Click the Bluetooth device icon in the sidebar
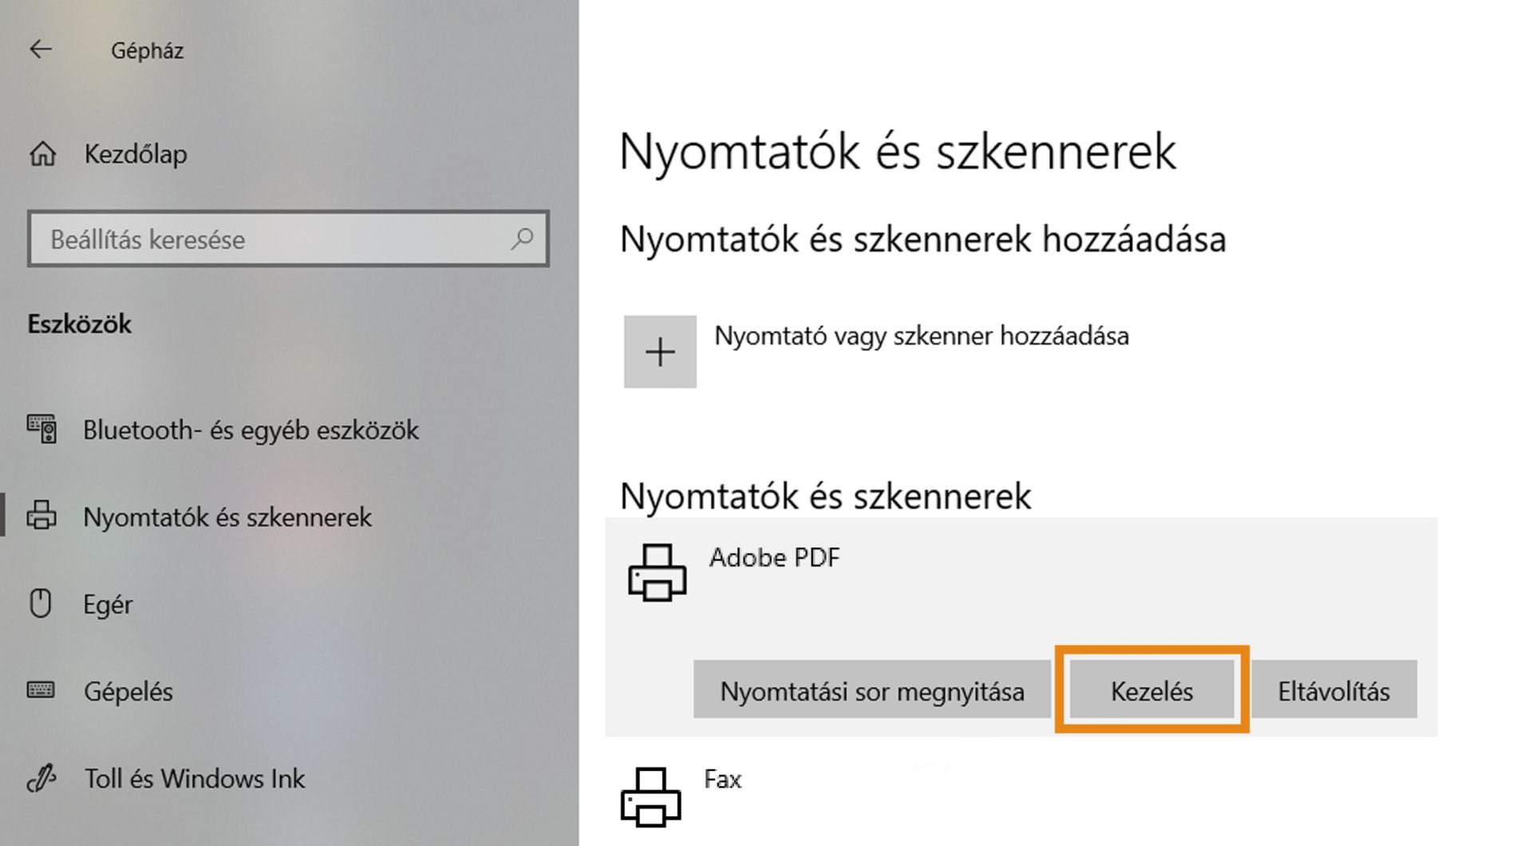The width and height of the screenshot is (1532, 846). pyautogui.click(x=42, y=430)
